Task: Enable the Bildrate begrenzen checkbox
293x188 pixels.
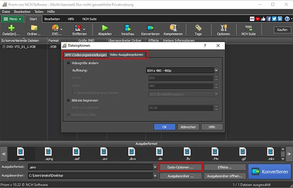Action: 68,100
